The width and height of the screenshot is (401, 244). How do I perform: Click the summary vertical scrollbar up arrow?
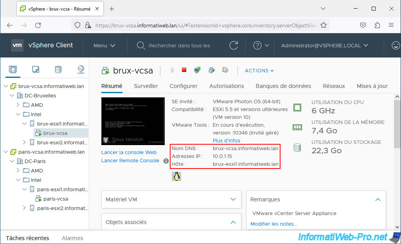coord(397,97)
